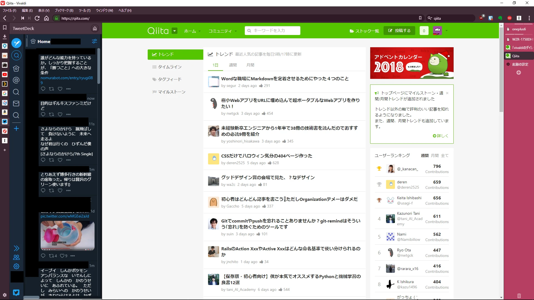
Task: Click 投稿する button
Action: 399,31
